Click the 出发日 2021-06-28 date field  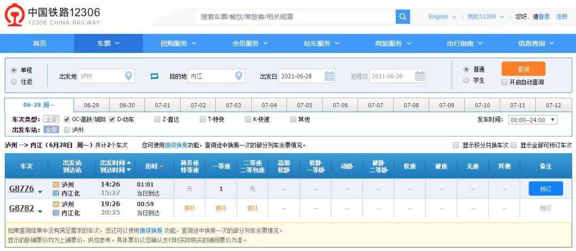click(x=307, y=76)
